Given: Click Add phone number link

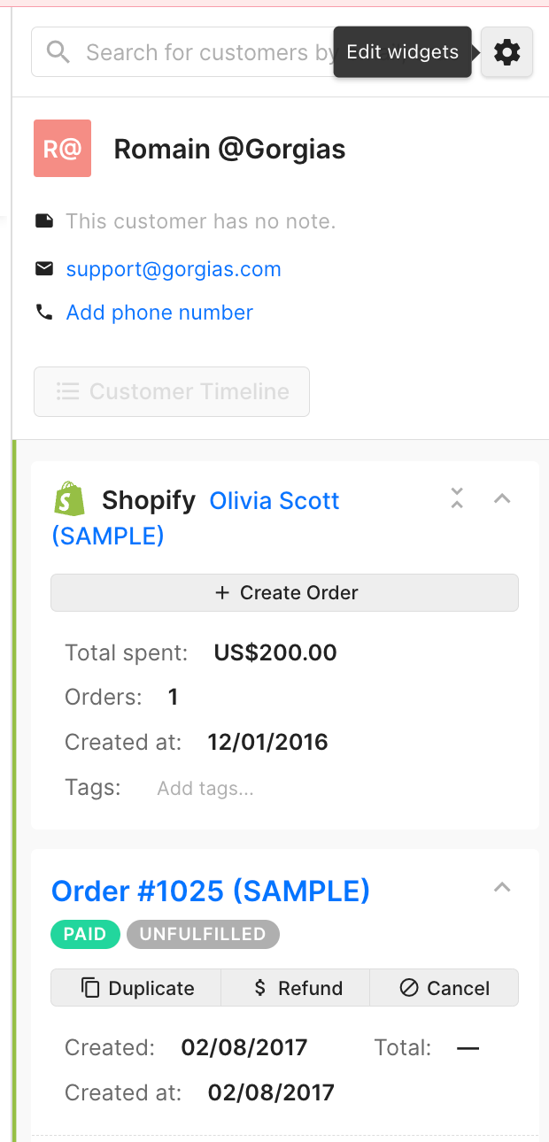Looking at the screenshot, I should click(159, 313).
